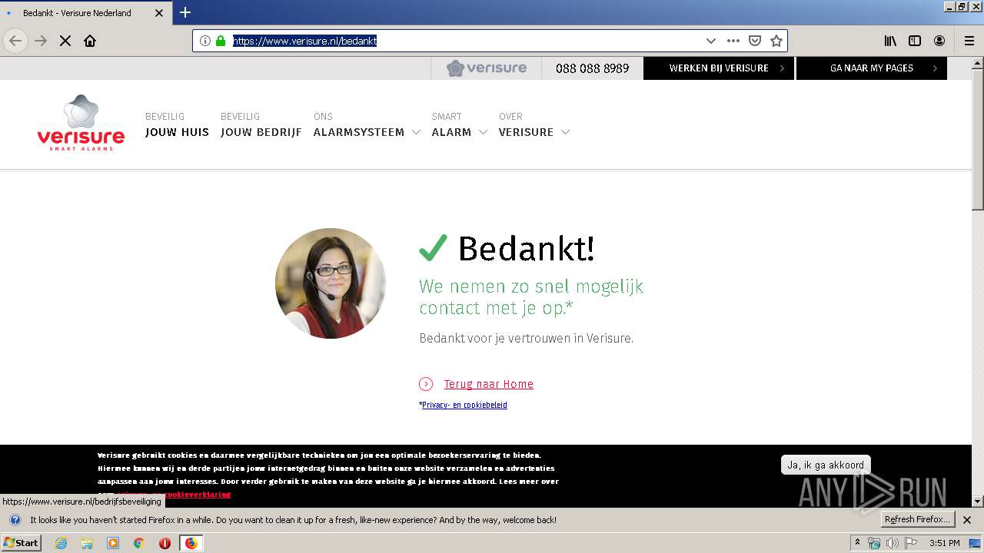Accept cookies with Ja, ik ga akkoord
Screen dimensions: 984x553
(x=826, y=465)
